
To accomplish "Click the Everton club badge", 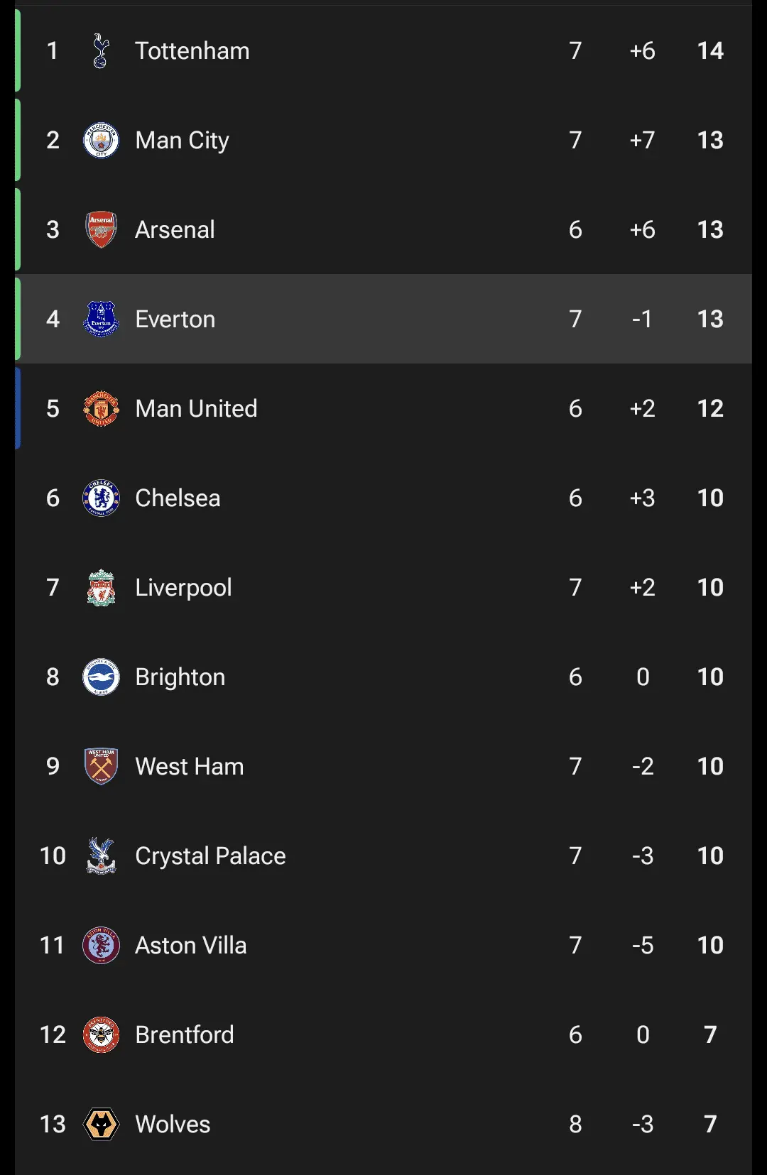I will point(101,319).
